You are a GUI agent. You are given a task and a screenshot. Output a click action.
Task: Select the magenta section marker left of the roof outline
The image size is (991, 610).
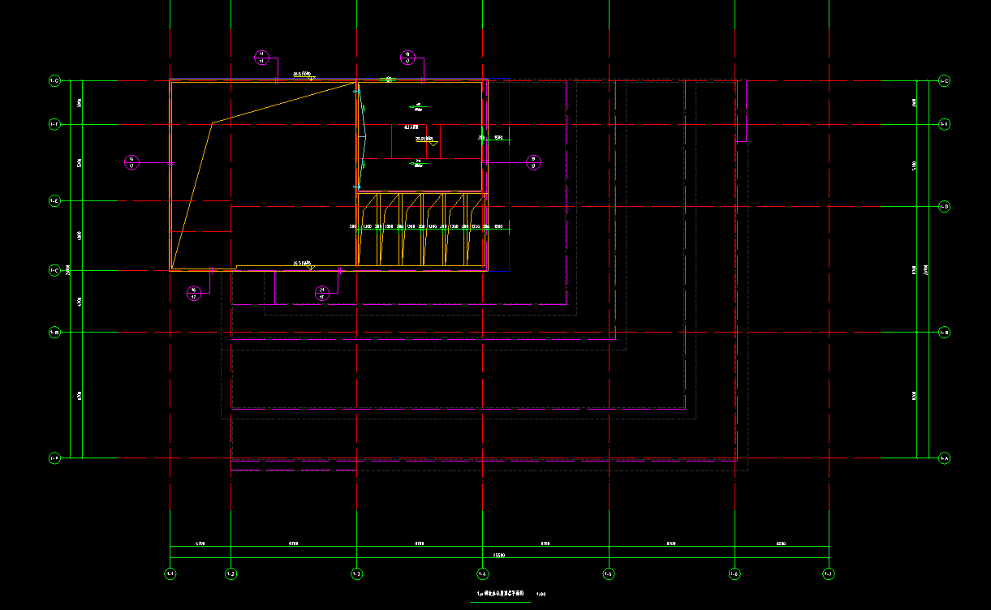[131, 163]
